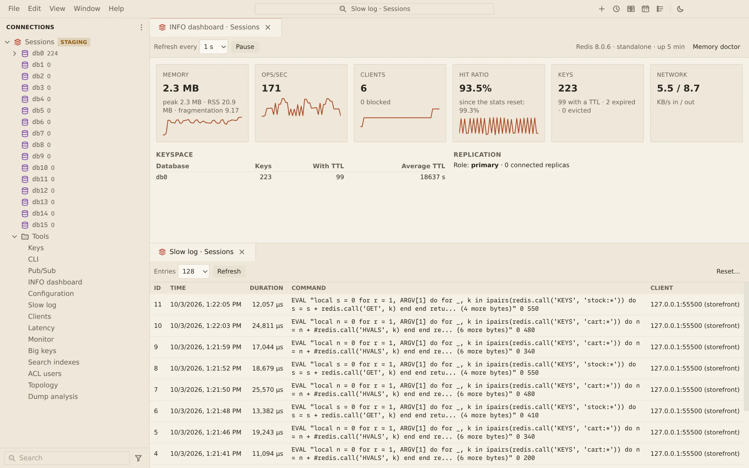The height and width of the screenshot is (468, 749).
Task: Toggle dark mode with the moon icon
Action: coord(680,9)
